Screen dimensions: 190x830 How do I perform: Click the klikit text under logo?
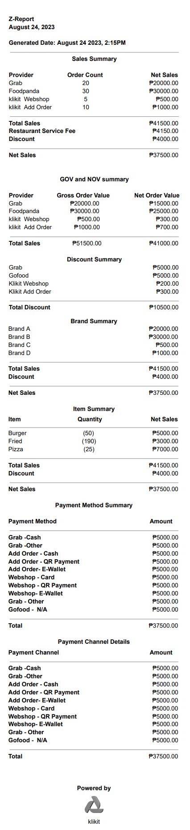click(94, 821)
